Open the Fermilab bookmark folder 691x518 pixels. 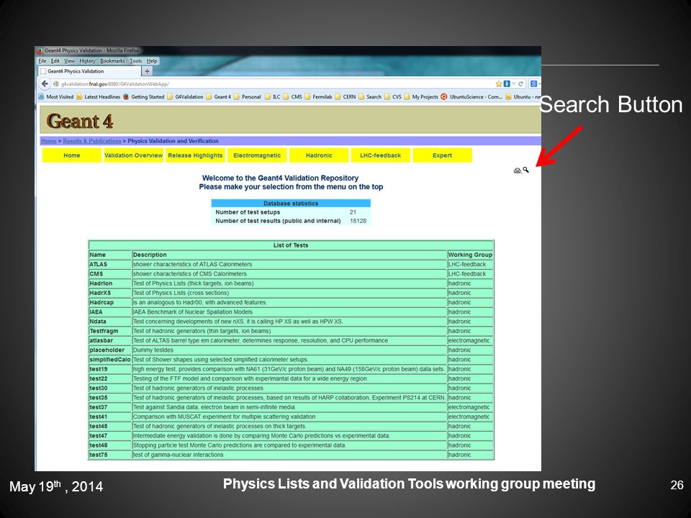pos(319,97)
